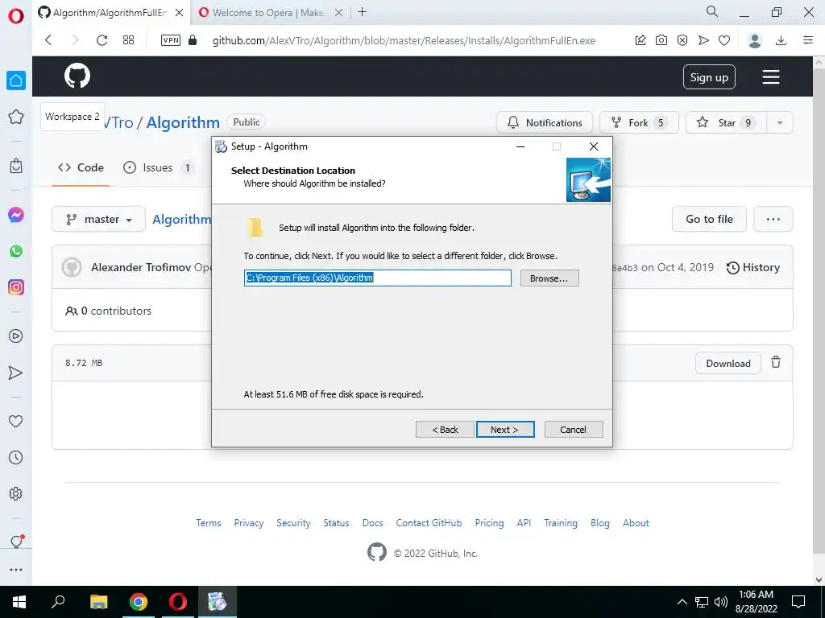Screen dimensions: 825x618
Task: Delete this file trash icon
Action: pos(776,363)
